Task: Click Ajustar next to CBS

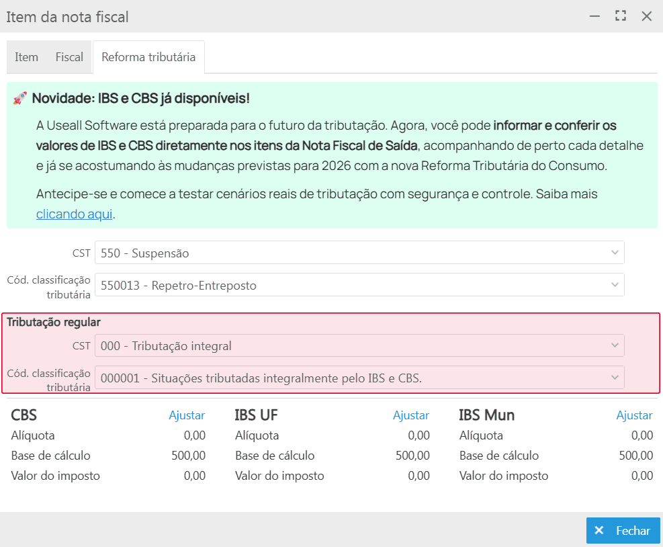Action: (x=187, y=415)
